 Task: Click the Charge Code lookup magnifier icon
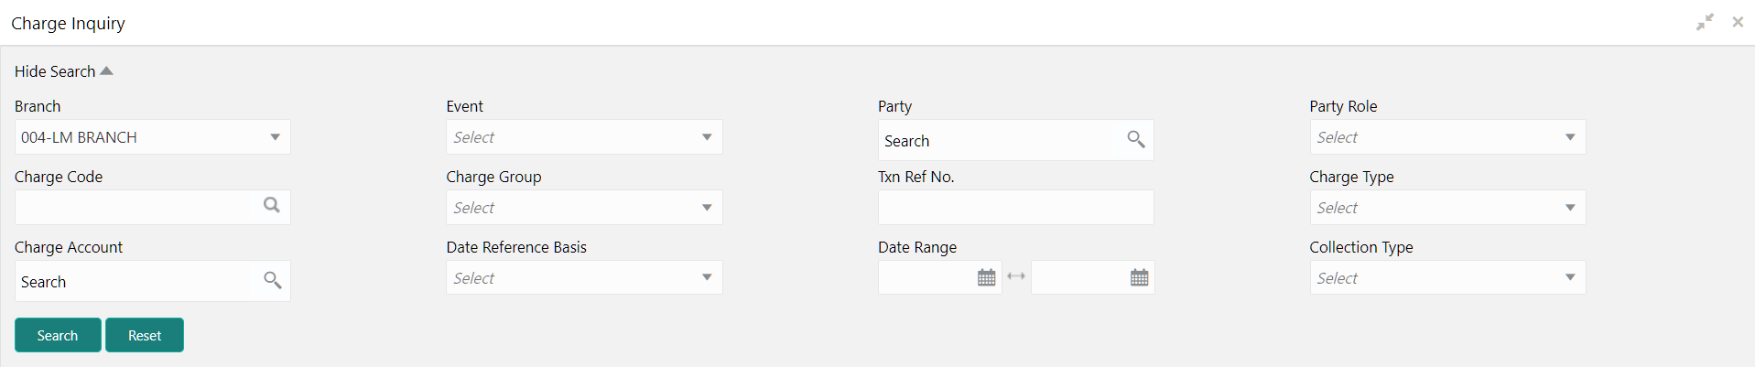pyautogui.click(x=272, y=205)
